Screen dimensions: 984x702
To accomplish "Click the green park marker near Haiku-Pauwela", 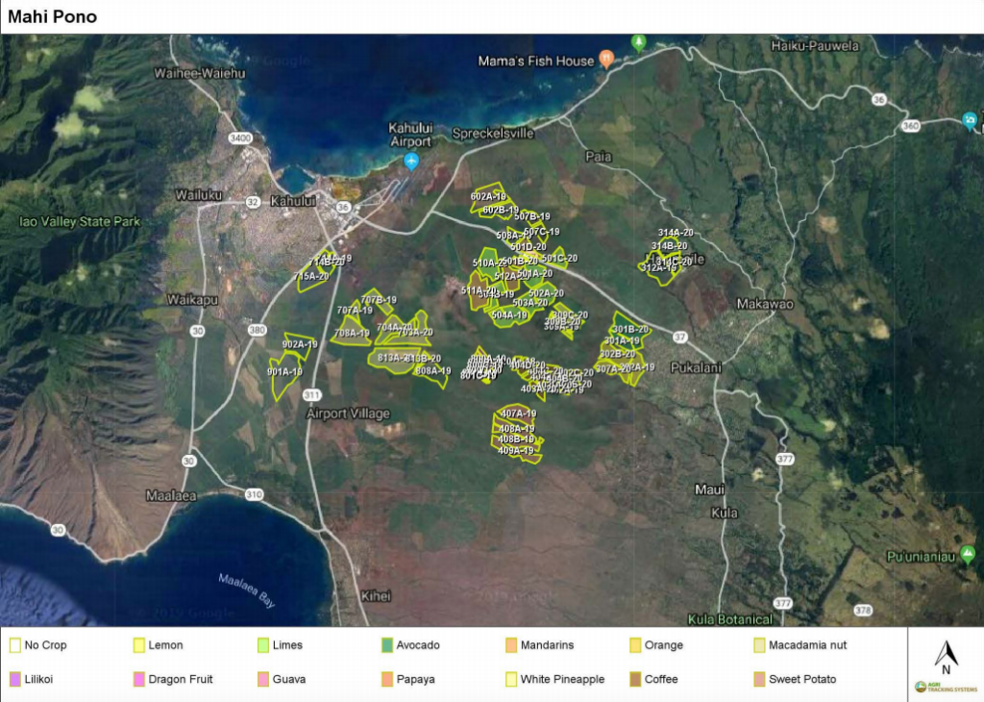I will click(637, 42).
